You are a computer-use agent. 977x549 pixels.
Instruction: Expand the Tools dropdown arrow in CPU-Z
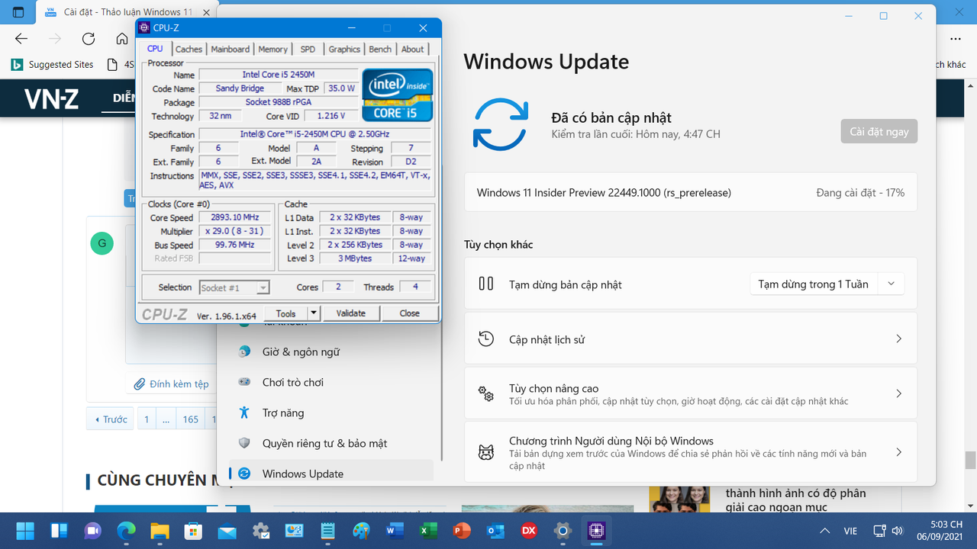coord(314,313)
